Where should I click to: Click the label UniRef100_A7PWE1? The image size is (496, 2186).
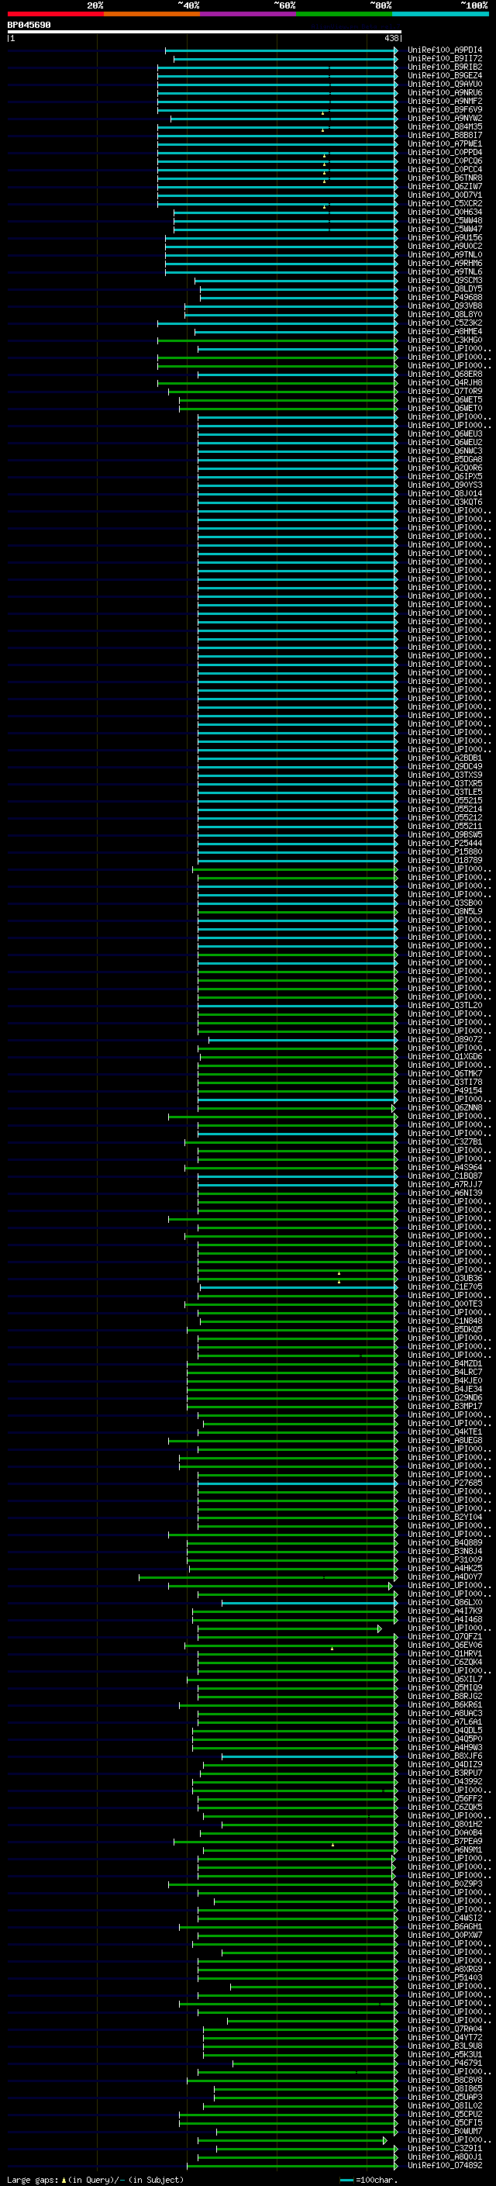[x=444, y=144]
